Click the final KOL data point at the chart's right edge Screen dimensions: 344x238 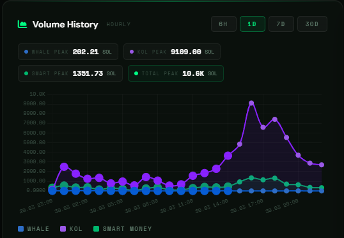click(x=322, y=165)
